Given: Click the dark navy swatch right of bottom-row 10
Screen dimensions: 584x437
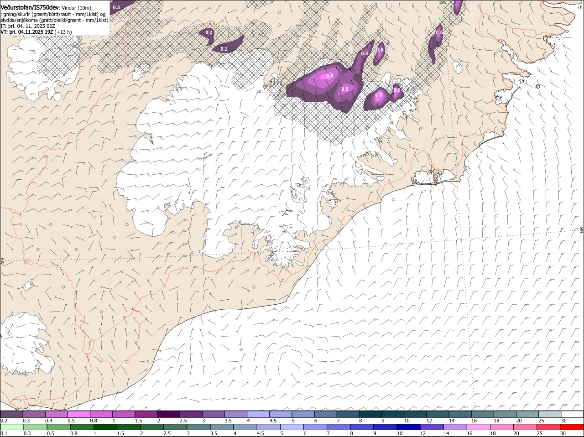Looking at the screenshot, I should [409, 427].
